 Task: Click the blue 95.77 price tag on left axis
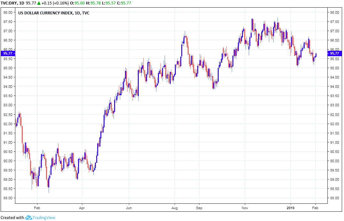[x=8, y=53]
